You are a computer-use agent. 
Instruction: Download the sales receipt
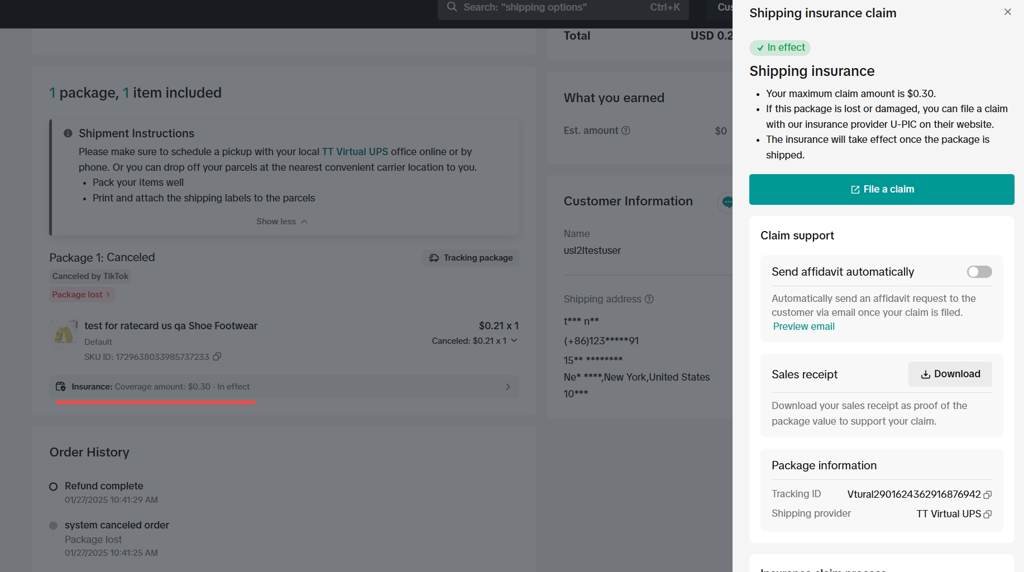[x=950, y=374]
